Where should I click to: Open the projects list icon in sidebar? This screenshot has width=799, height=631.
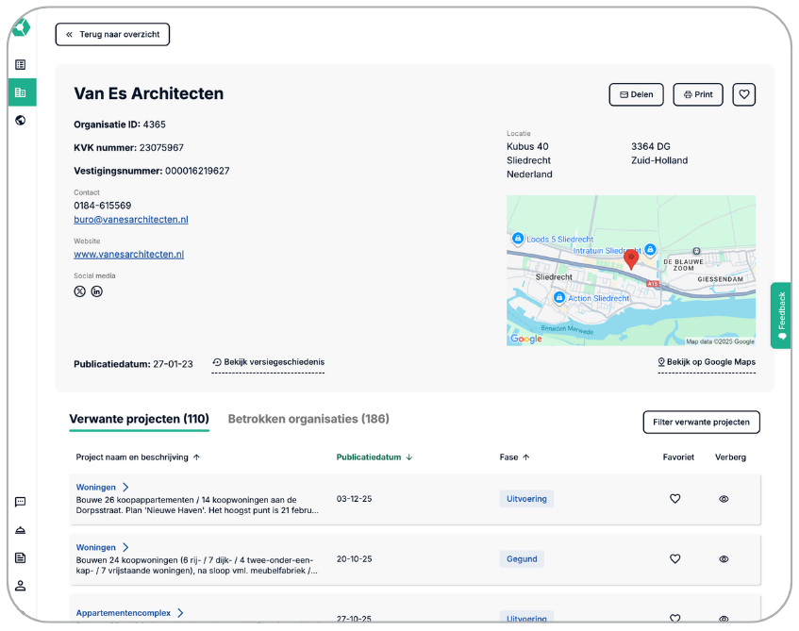point(21,65)
